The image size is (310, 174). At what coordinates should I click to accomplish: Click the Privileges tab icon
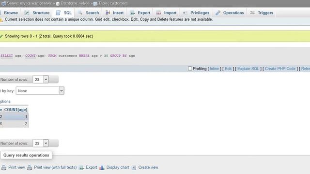[185, 13]
